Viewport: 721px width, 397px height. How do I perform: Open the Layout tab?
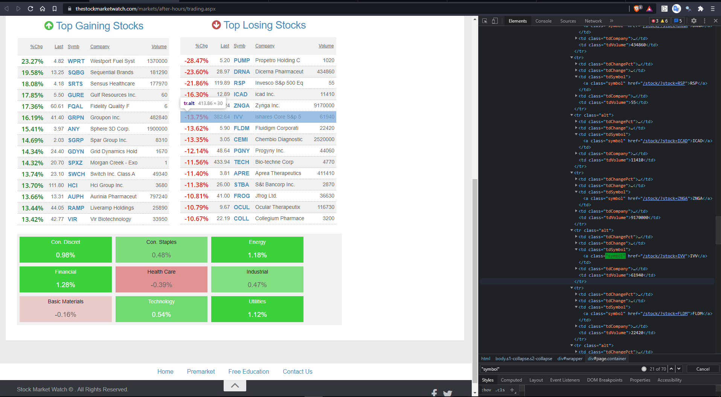tap(536, 380)
